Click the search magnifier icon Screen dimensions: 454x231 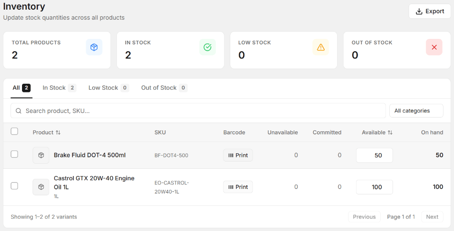pos(18,111)
